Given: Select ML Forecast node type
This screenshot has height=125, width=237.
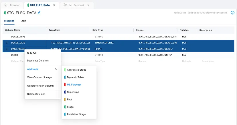Looking at the screenshot, I should [x=74, y=85].
